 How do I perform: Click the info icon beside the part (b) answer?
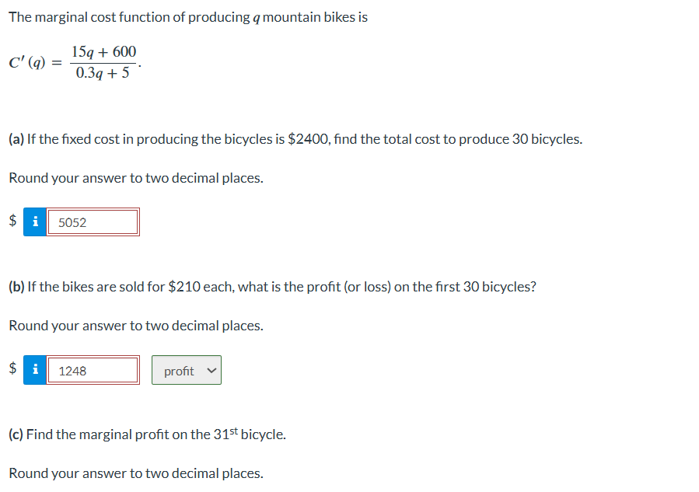click(34, 370)
